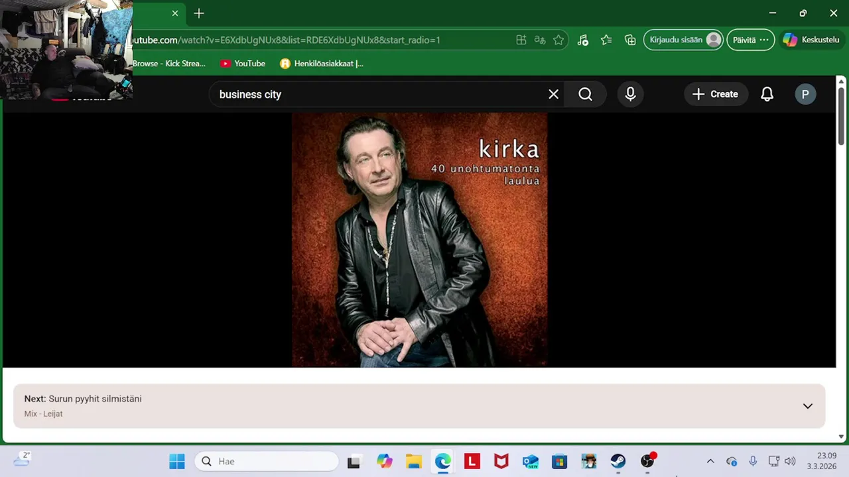Click the Kirjaudu sisään sign-in button
849x477 pixels.
[x=683, y=40]
